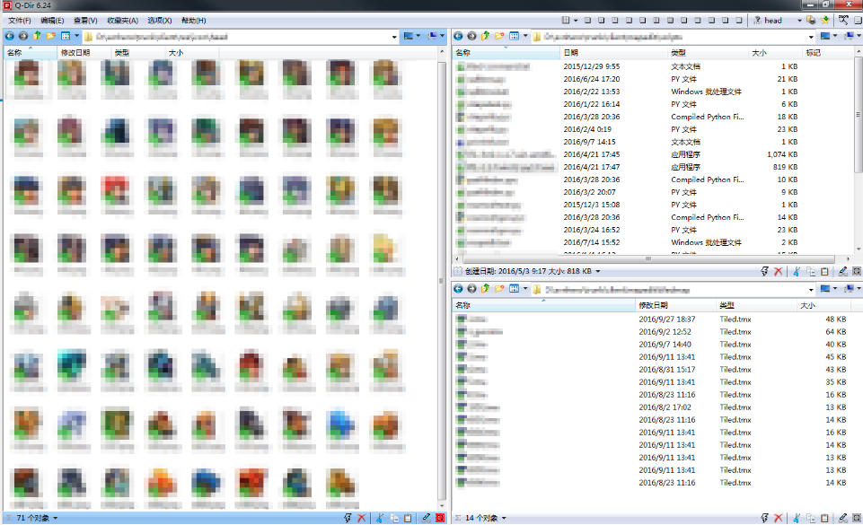Select the 64 KB Tiled.tmx file row

click(652, 332)
